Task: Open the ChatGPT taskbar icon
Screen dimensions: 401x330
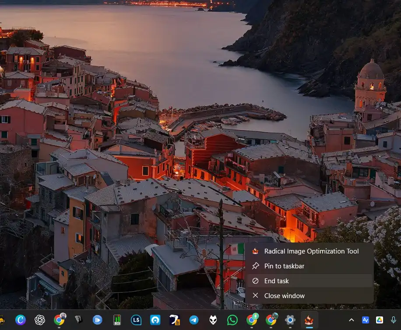Action: pos(40,320)
